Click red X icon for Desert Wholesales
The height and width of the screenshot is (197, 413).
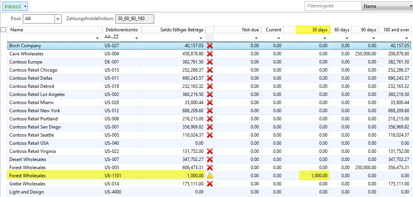click(x=210, y=159)
